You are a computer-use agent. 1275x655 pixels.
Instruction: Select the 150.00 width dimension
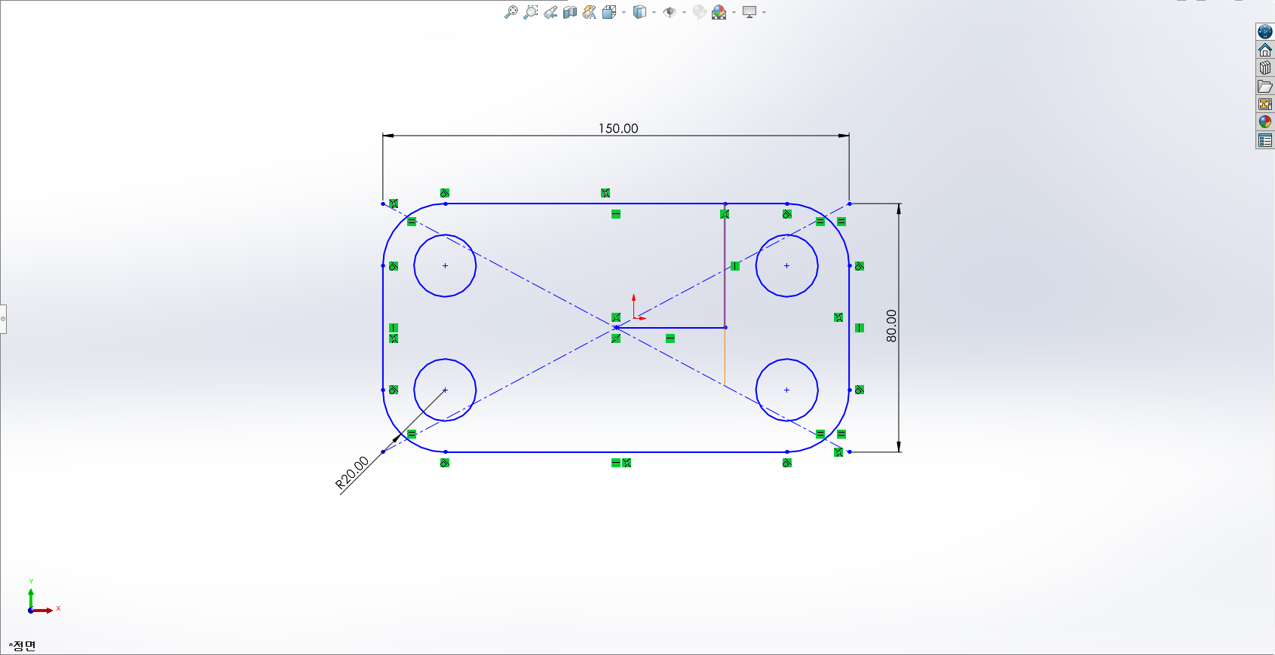point(618,128)
